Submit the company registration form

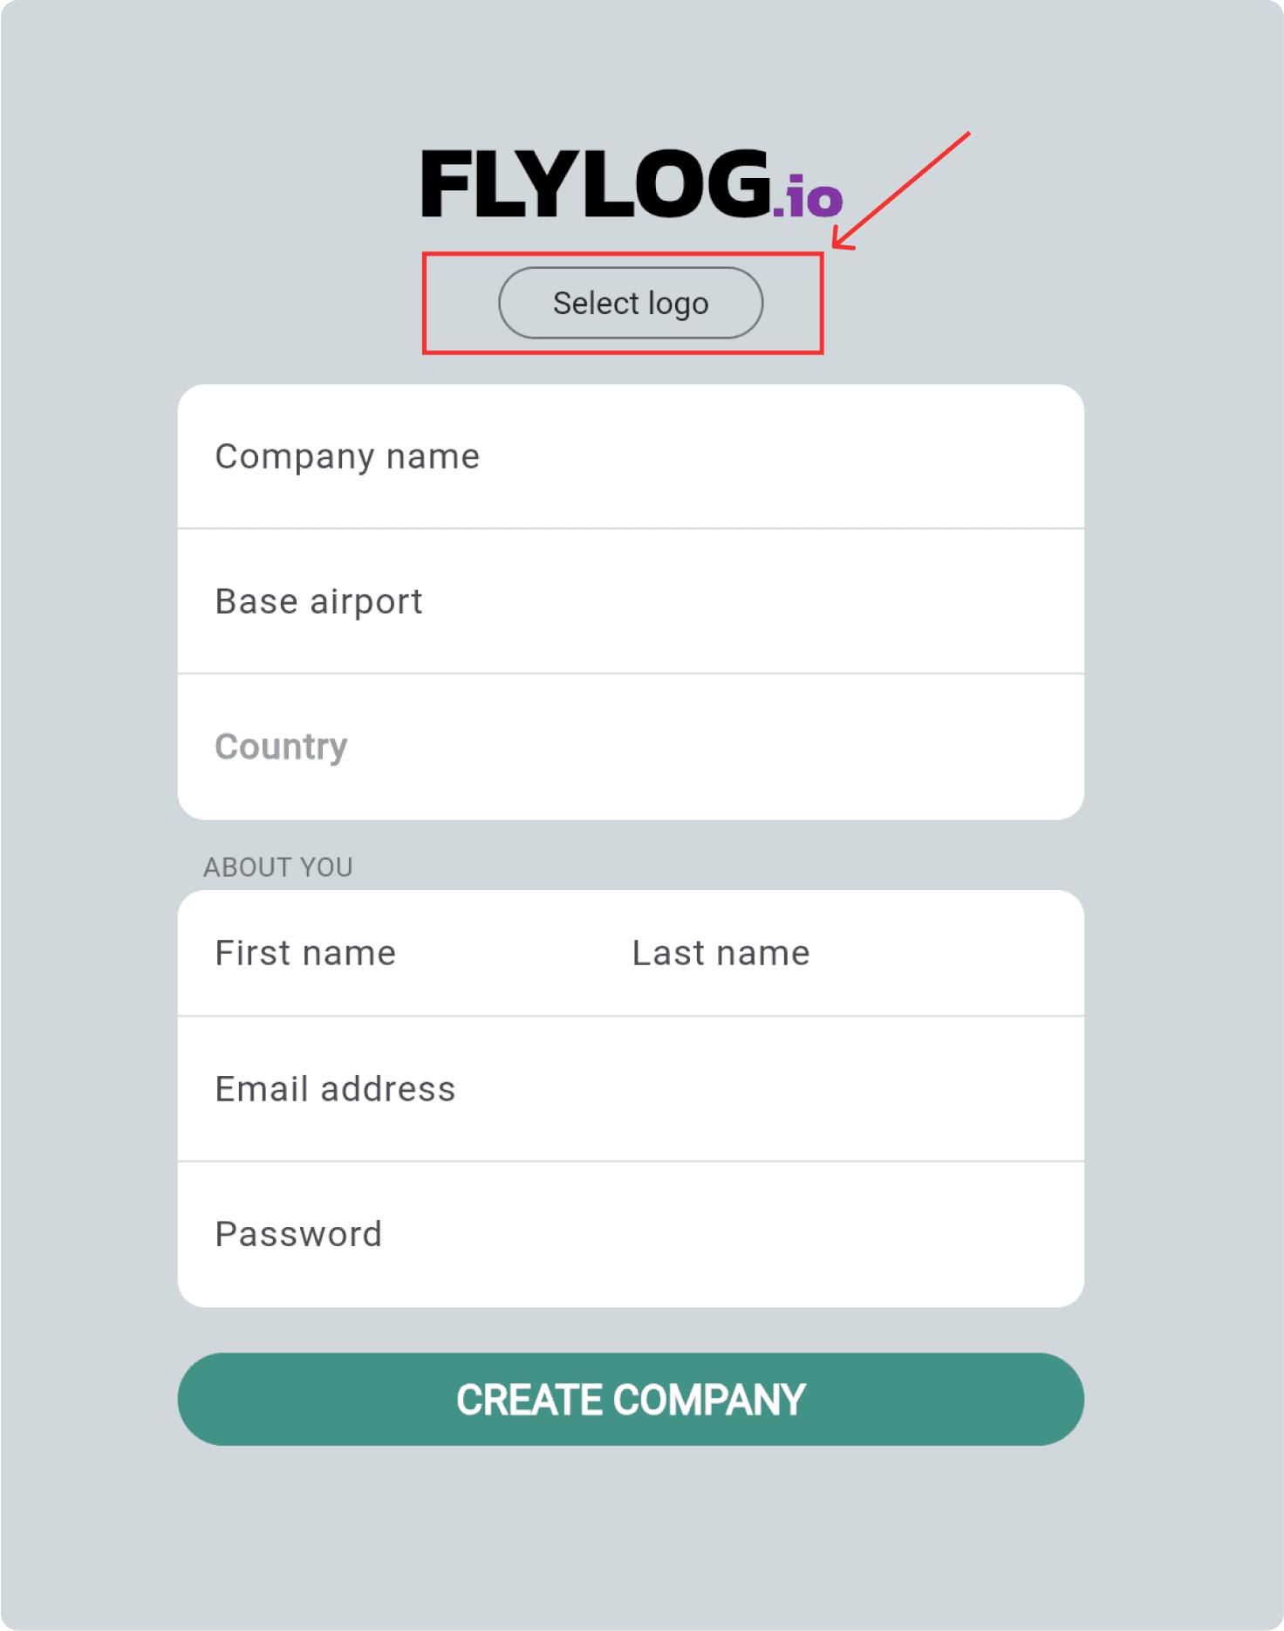click(x=631, y=1400)
